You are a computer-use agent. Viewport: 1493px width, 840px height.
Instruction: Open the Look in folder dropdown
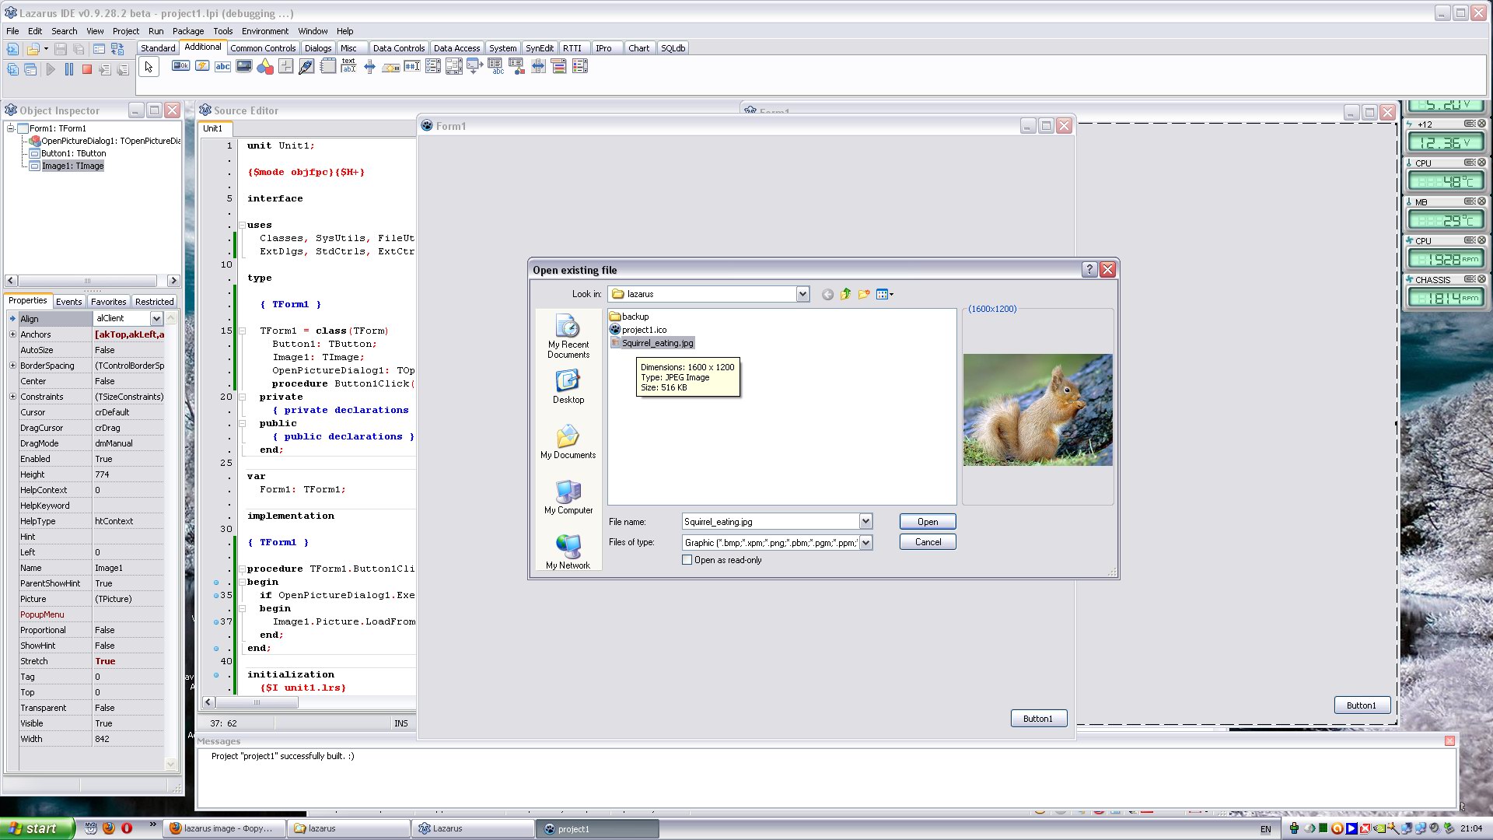pos(802,294)
